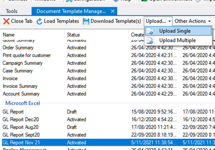
Task: Open the Other Actions dropdown
Action: (192, 21)
